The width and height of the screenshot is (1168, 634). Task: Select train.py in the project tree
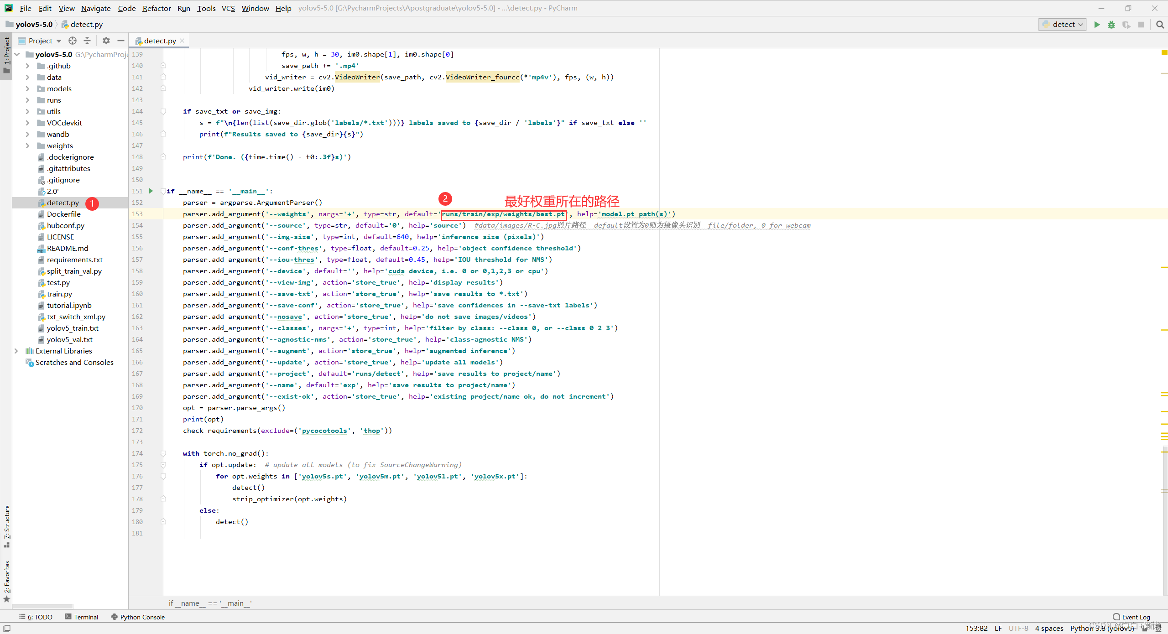coord(59,294)
